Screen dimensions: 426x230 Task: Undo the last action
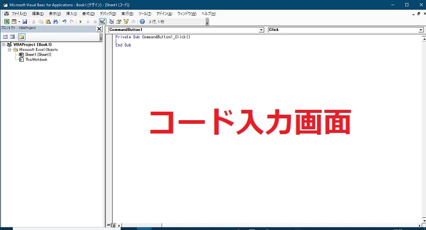pos(65,21)
